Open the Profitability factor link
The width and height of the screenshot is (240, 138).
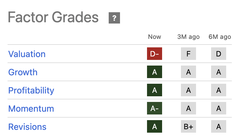(x=31, y=90)
